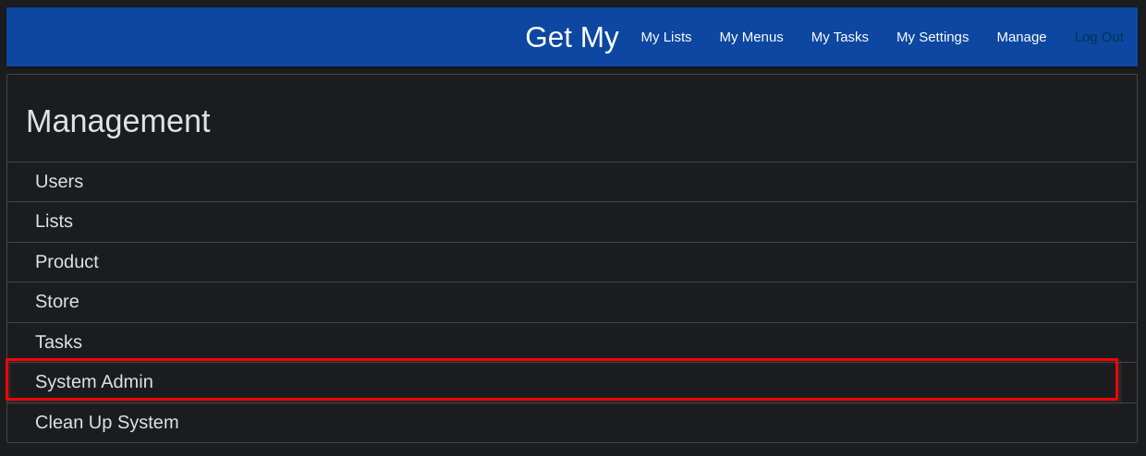The image size is (1146, 456).
Task: Click the Management page heading
Action: (x=118, y=122)
